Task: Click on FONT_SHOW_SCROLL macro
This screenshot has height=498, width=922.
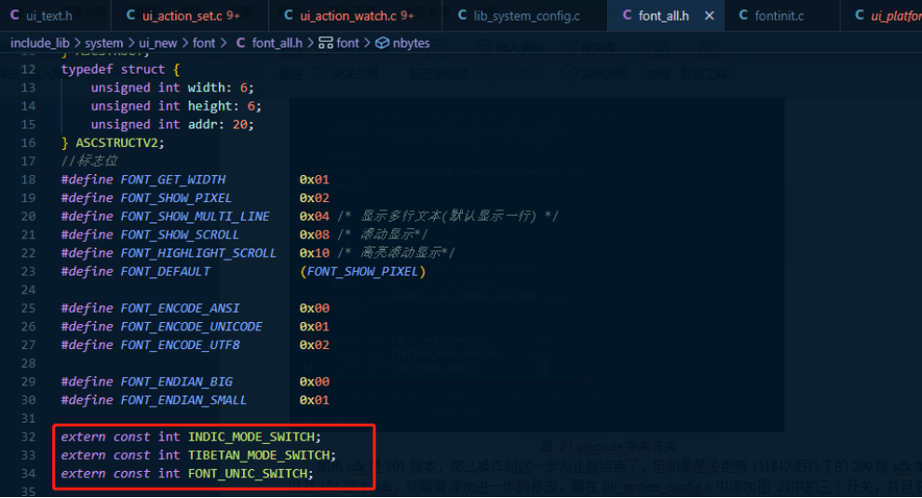Action: [180, 235]
